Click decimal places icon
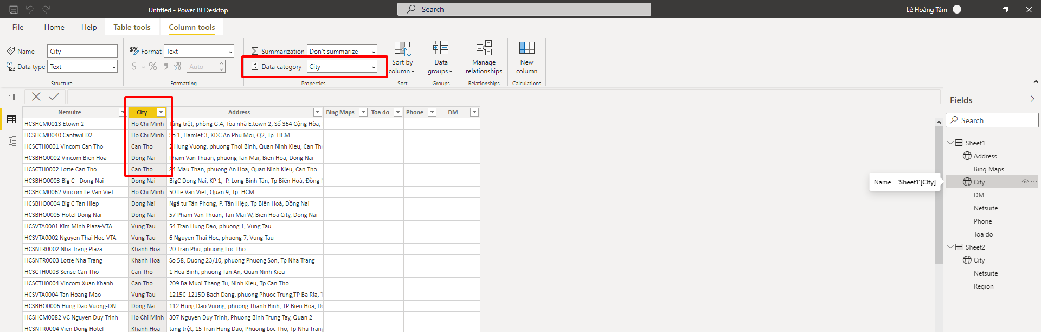The height and width of the screenshot is (332, 1041). [x=177, y=66]
